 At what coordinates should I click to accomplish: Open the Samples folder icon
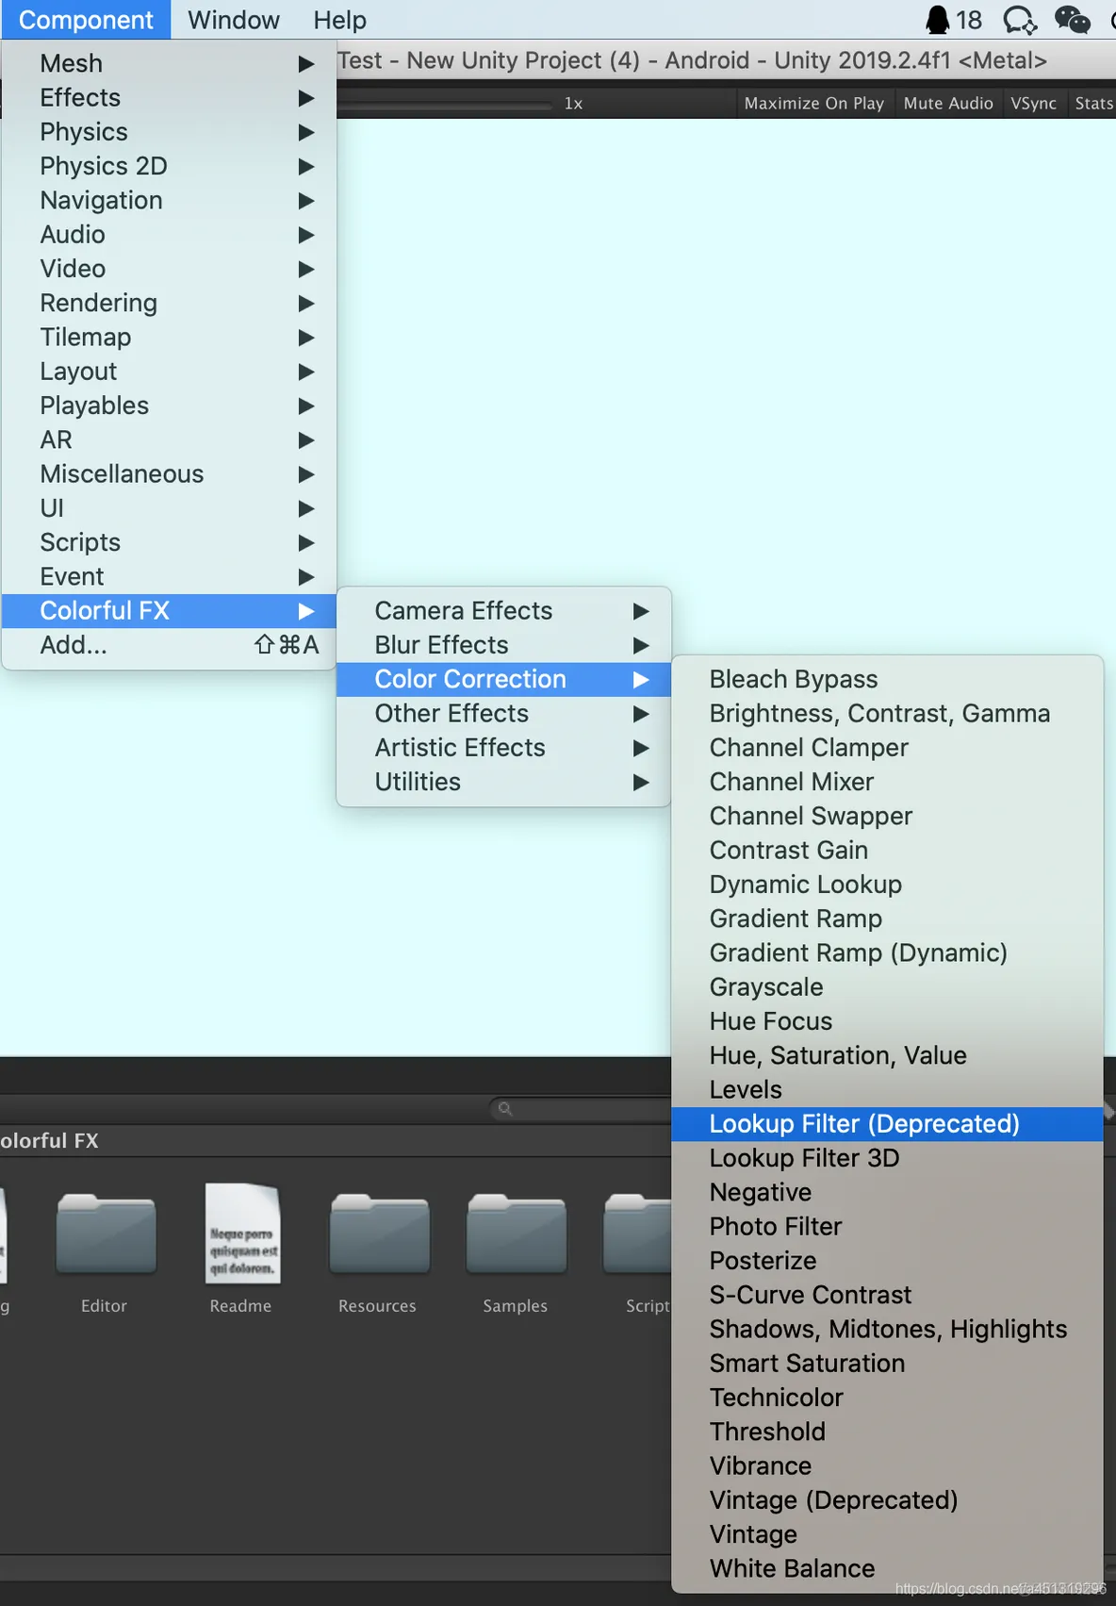(517, 1234)
